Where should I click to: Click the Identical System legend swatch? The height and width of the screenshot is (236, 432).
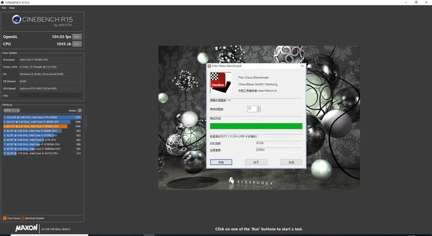pyautogui.click(x=23, y=218)
